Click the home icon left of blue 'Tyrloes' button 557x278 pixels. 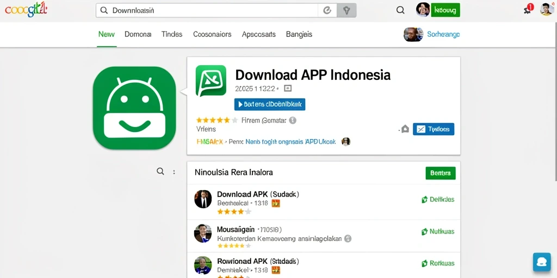405,129
